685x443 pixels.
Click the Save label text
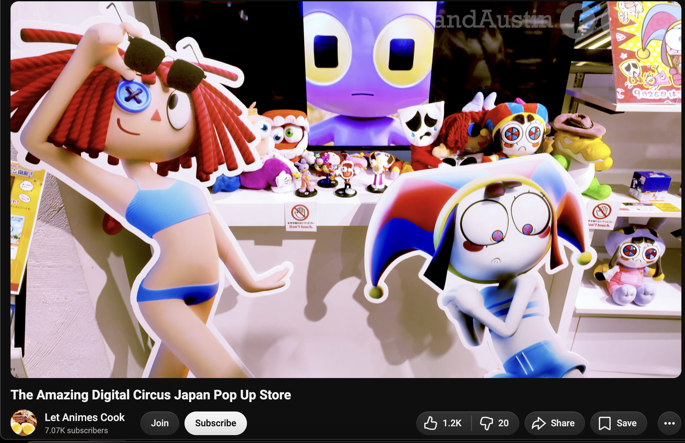point(626,423)
